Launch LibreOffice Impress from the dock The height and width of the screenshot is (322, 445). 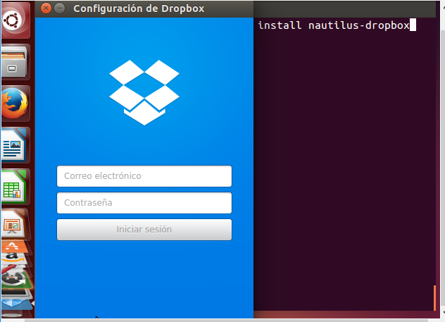14,225
